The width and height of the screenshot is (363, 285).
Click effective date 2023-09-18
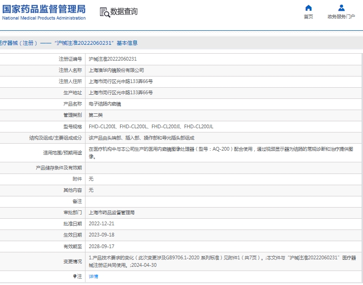click(101, 235)
